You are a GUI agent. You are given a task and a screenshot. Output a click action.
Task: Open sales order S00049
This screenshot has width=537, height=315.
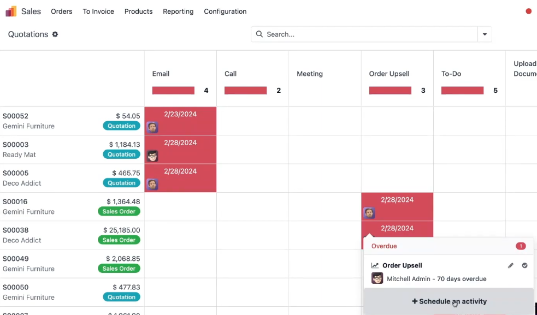click(x=15, y=259)
